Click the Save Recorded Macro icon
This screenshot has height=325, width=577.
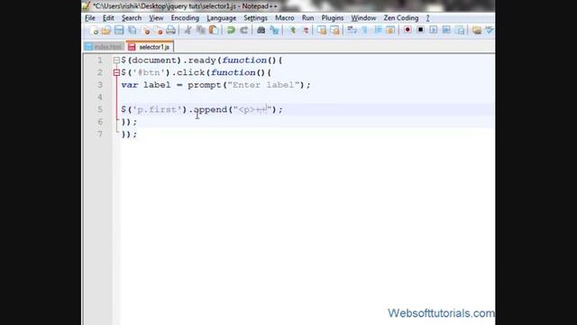tap(460, 30)
